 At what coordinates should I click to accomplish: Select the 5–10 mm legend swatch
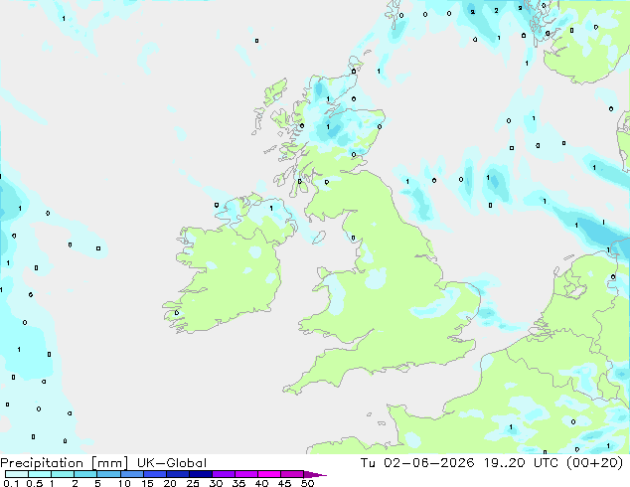tap(108, 474)
